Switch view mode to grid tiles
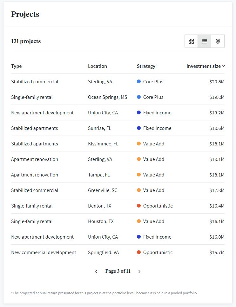This screenshot has width=236, height=307. [x=191, y=41]
